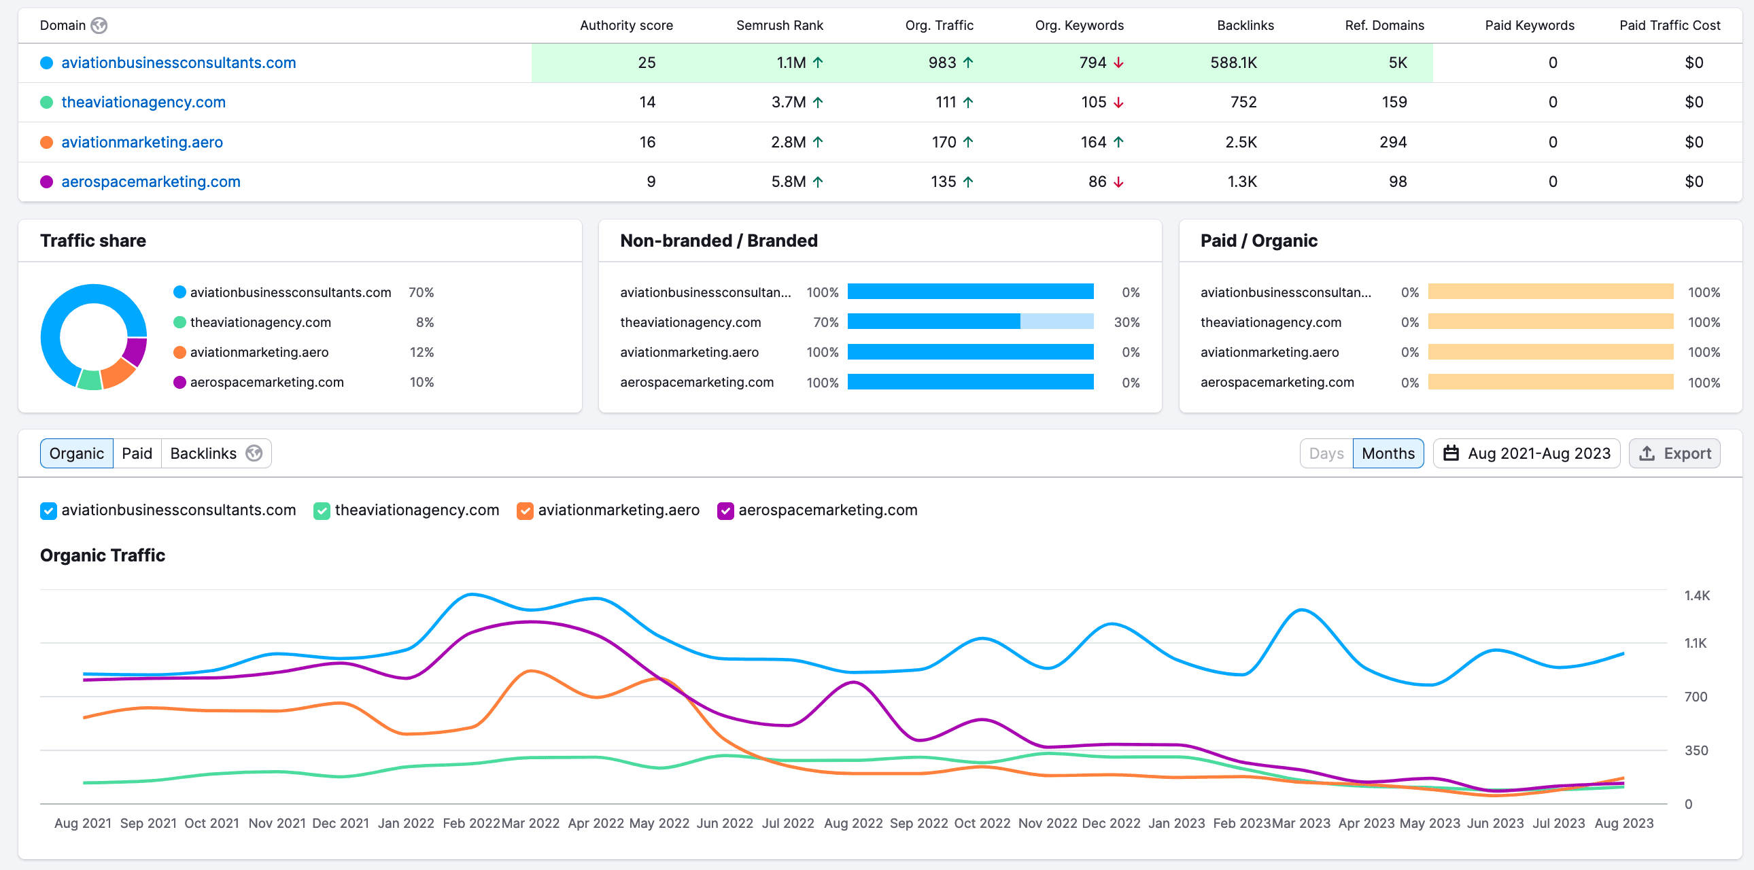The image size is (1754, 870).
Task: Switch to Days granularity
Action: [1326, 453]
